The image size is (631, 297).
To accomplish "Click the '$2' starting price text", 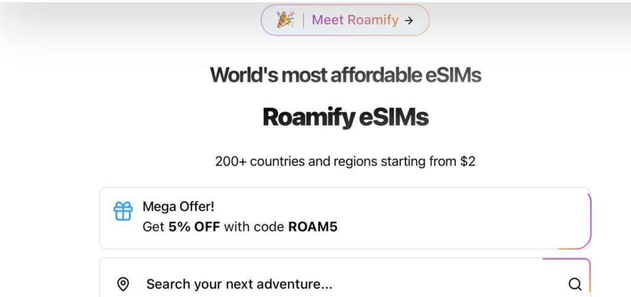I will coord(468,161).
